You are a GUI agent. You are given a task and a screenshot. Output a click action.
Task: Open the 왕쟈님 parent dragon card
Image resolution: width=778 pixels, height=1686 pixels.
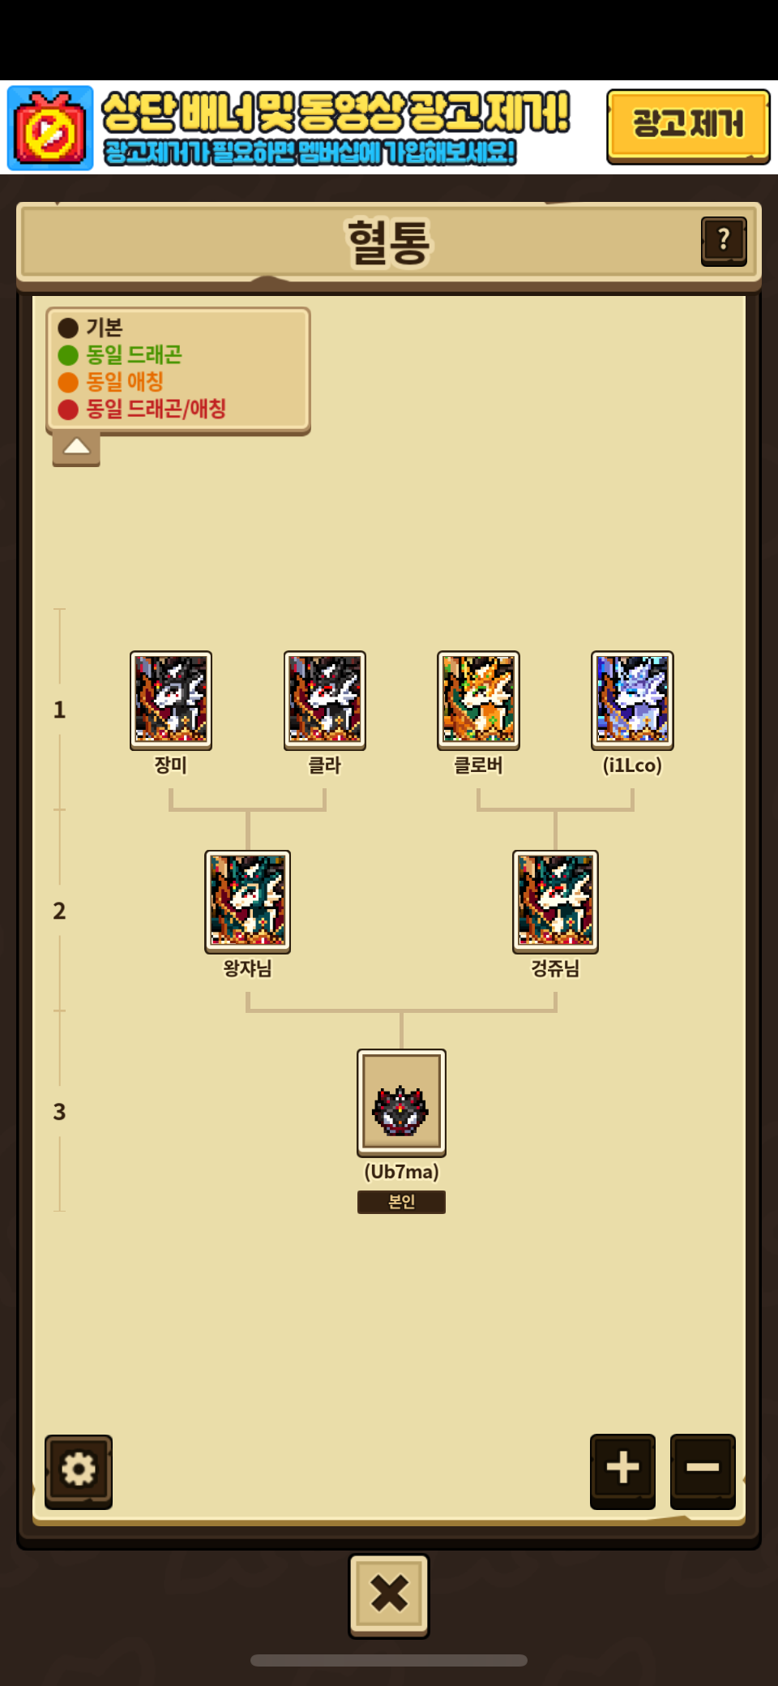(247, 901)
